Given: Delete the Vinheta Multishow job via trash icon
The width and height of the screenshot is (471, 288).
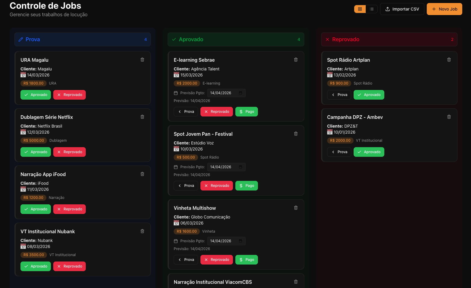Looking at the screenshot, I should coord(296,208).
